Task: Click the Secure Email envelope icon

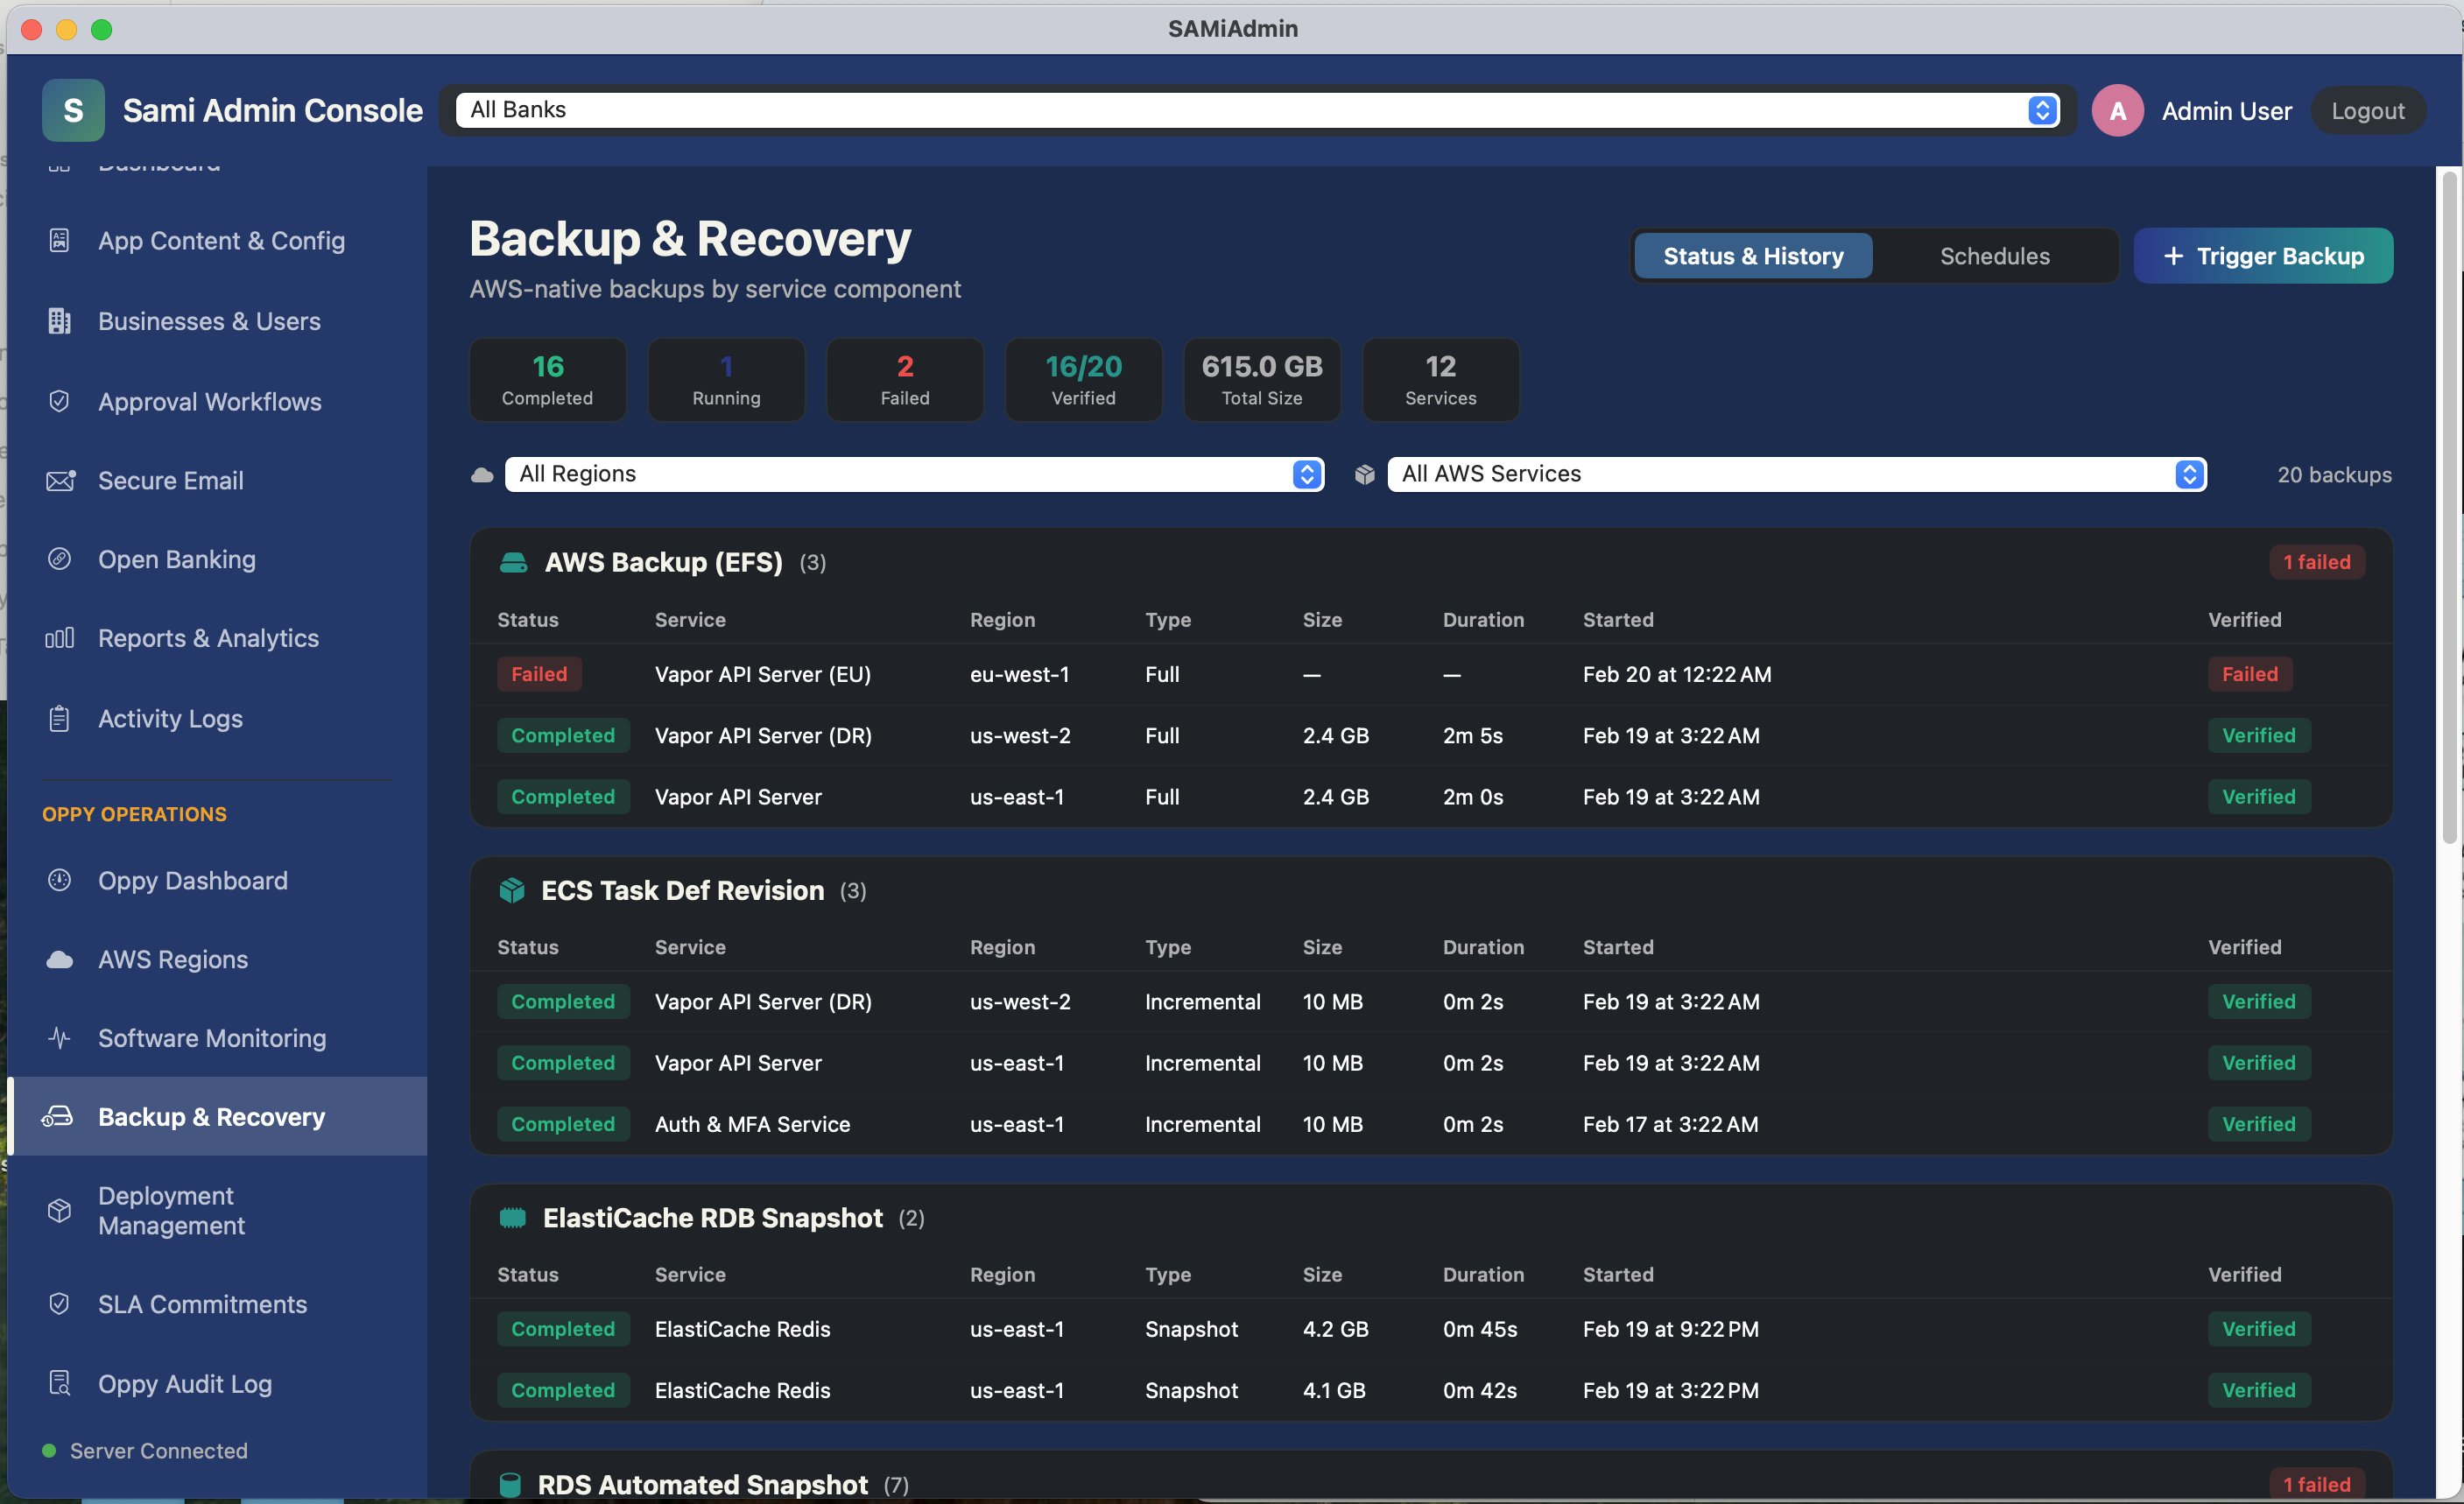Action: (x=60, y=480)
